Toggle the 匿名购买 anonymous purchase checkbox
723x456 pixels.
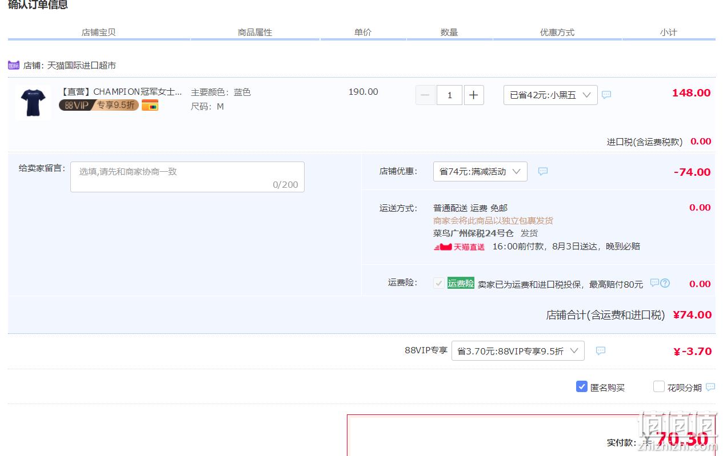tap(582, 386)
